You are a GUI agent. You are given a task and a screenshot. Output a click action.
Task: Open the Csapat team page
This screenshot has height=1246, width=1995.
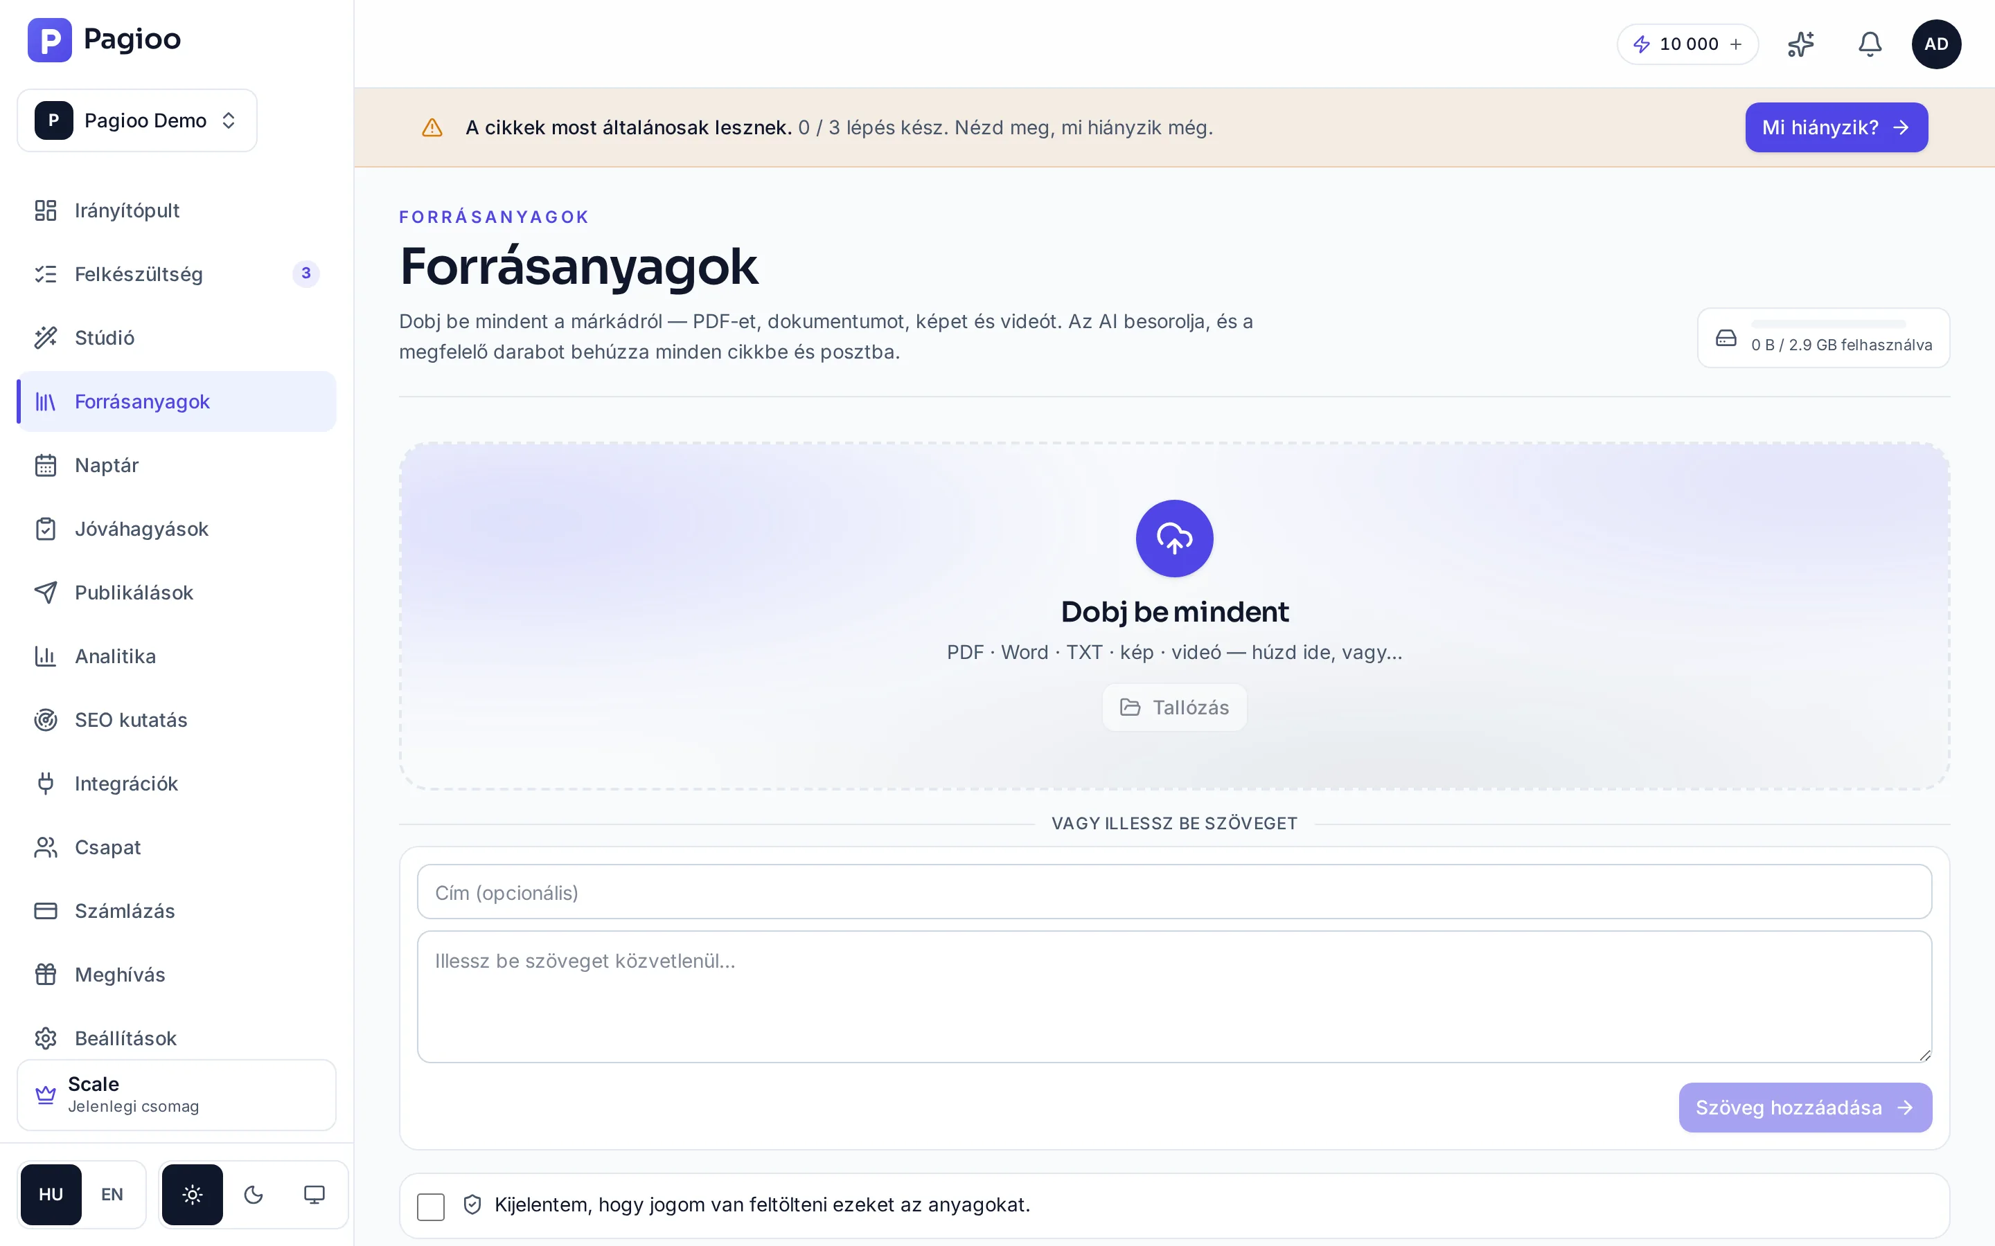tap(177, 847)
